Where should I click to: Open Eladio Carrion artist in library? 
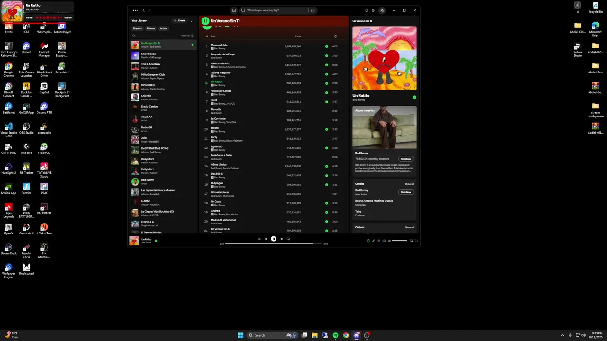pyautogui.click(x=164, y=108)
